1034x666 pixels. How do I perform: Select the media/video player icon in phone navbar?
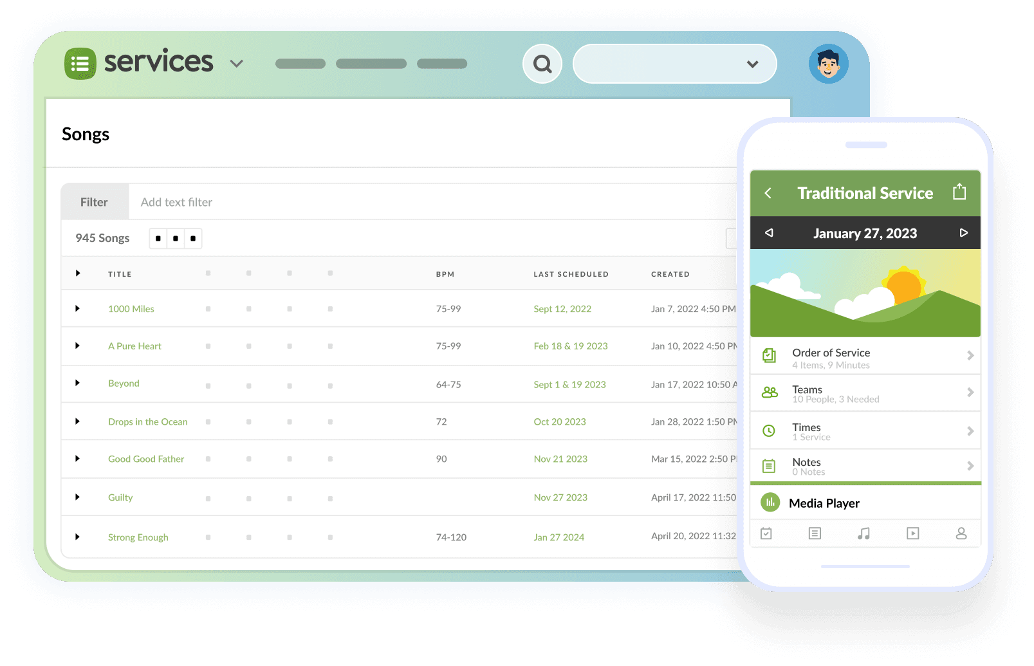[x=912, y=533]
